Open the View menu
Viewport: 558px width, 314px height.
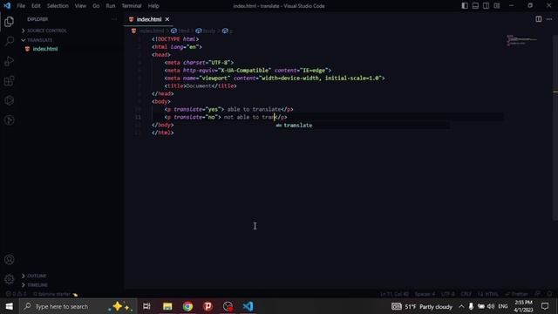point(80,6)
